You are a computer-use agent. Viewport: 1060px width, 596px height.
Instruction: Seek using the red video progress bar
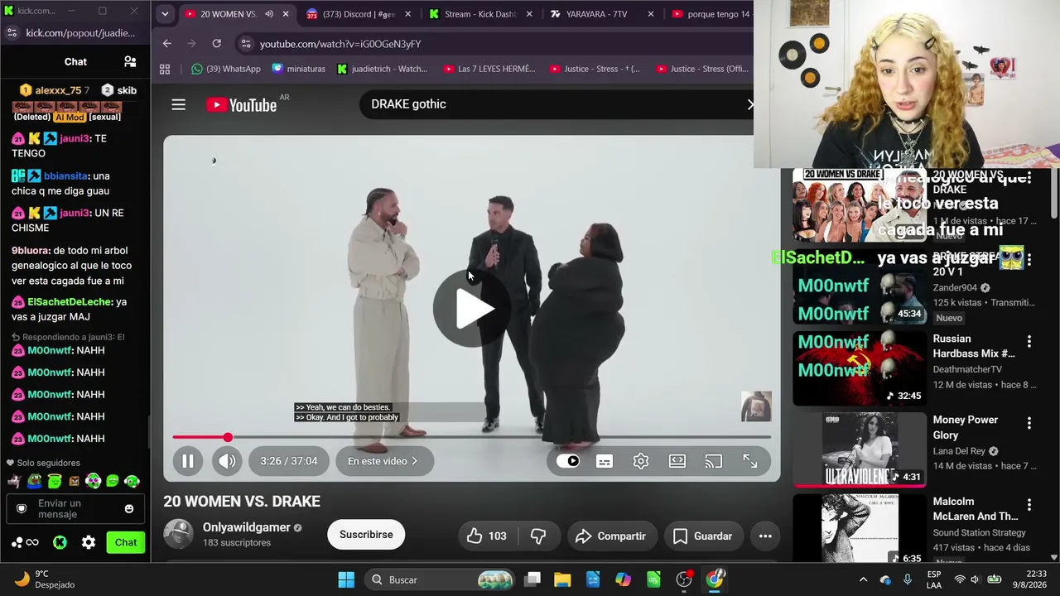[472, 437]
